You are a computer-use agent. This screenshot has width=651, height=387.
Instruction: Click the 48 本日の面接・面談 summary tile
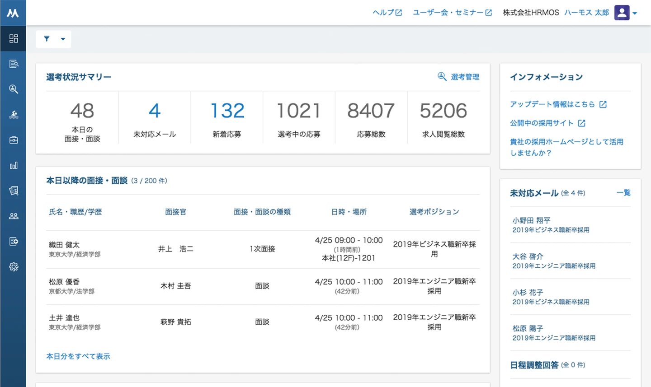tap(82, 118)
